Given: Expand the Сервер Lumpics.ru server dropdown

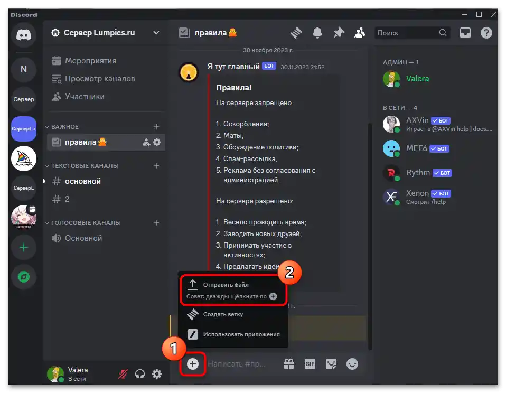Looking at the screenshot, I should (x=156, y=33).
